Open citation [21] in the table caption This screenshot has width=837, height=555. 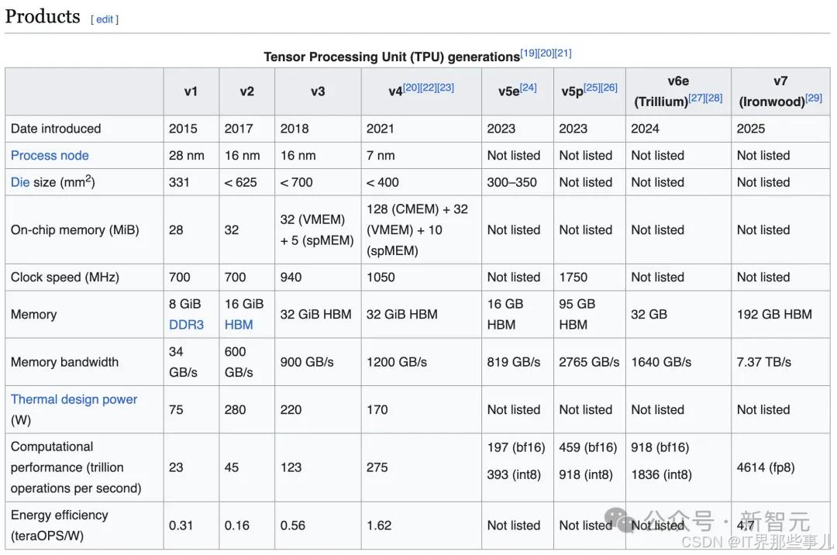point(563,53)
